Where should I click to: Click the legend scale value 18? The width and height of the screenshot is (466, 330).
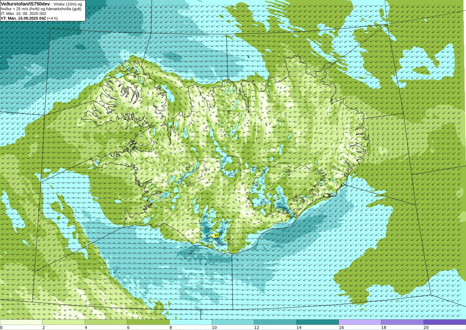pos(384,327)
